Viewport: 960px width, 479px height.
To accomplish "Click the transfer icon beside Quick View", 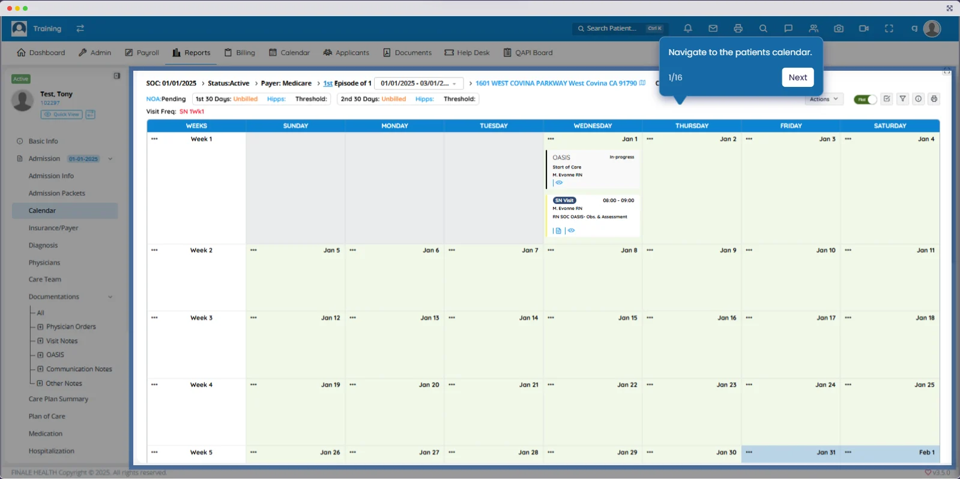I will point(90,115).
